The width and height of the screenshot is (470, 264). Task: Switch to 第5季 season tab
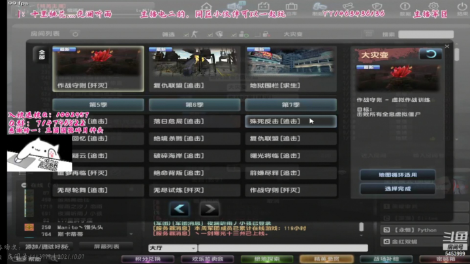[x=99, y=105]
